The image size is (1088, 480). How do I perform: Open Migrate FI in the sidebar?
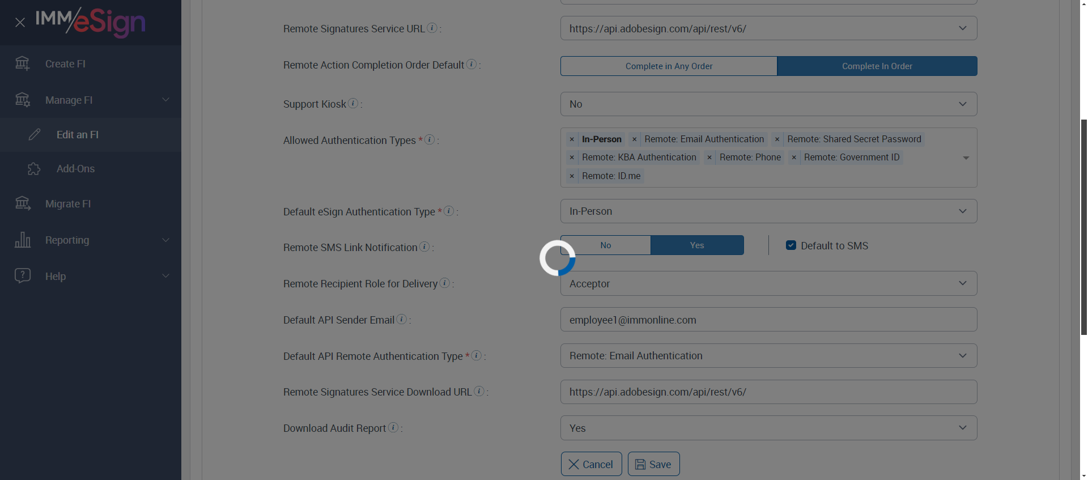[68, 204]
